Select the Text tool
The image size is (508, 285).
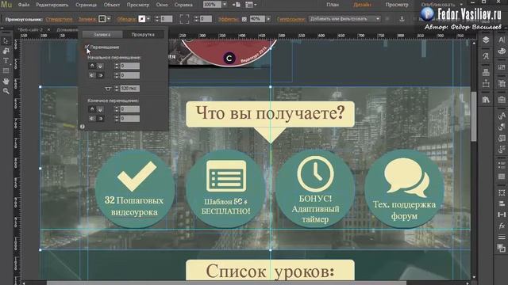tap(6, 61)
